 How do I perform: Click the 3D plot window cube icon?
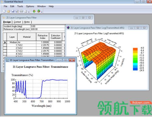pos(68,28)
